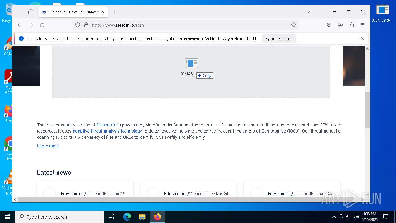Open the Extensions puzzle icon

[351, 25]
